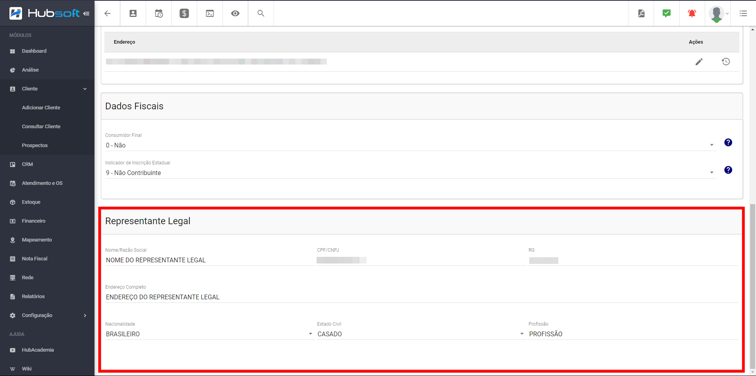Click the dollar sign financial icon
The width and height of the screenshot is (756, 376).
tap(184, 13)
